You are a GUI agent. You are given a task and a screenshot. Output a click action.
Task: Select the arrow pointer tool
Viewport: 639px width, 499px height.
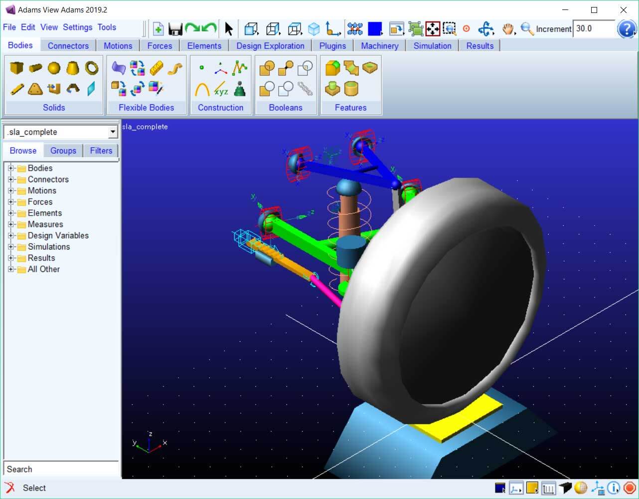(229, 29)
